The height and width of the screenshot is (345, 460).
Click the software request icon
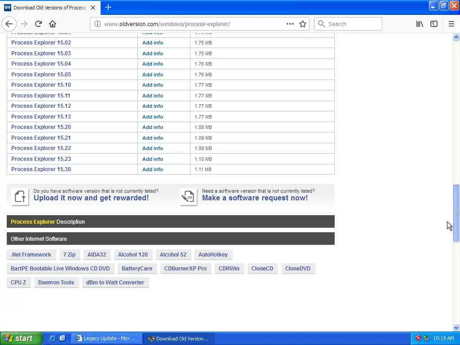pyautogui.click(x=188, y=197)
